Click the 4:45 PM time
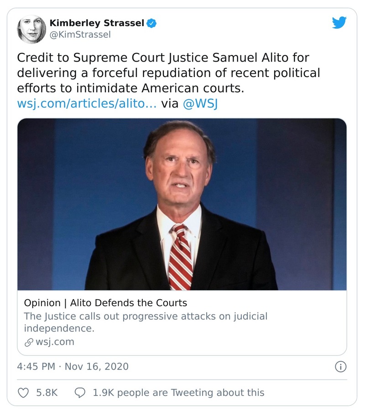The image size is (365, 415). (x=36, y=366)
